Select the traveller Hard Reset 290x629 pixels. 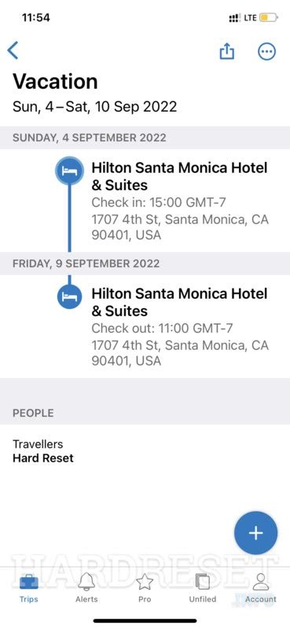(x=43, y=458)
